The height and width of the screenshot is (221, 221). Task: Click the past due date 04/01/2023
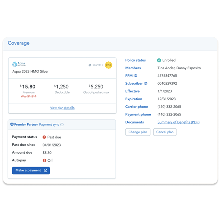point(52,145)
